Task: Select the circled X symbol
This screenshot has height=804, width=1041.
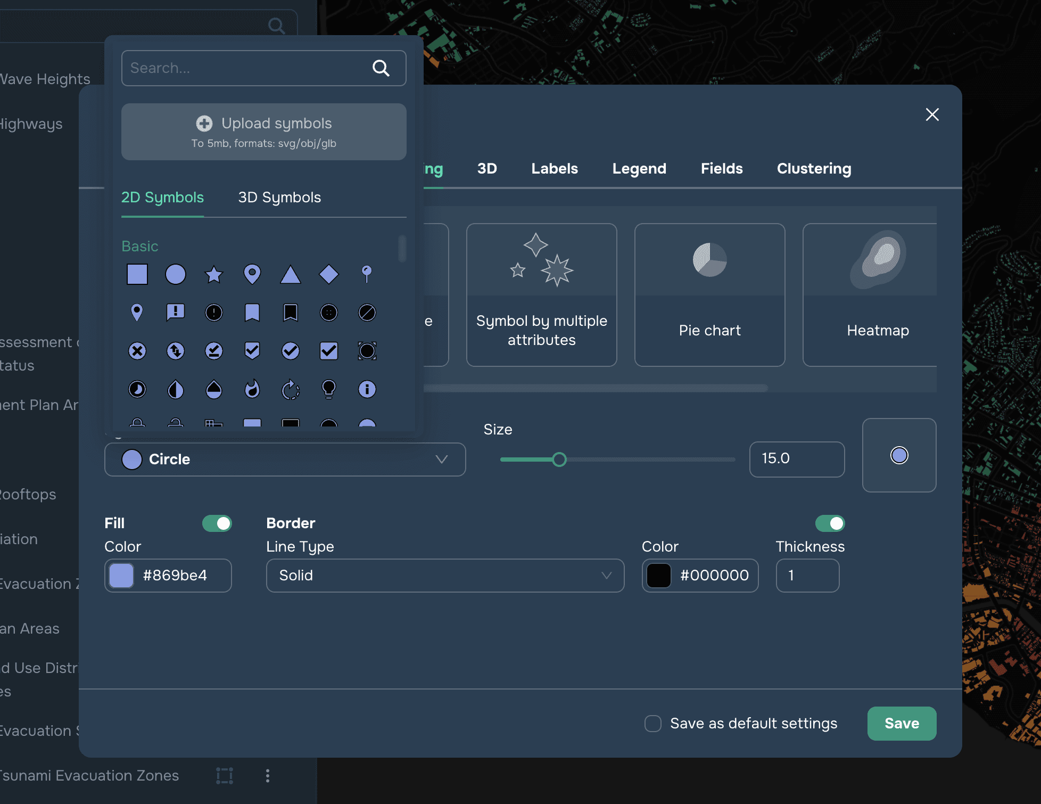Action: pyautogui.click(x=137, y=351)
